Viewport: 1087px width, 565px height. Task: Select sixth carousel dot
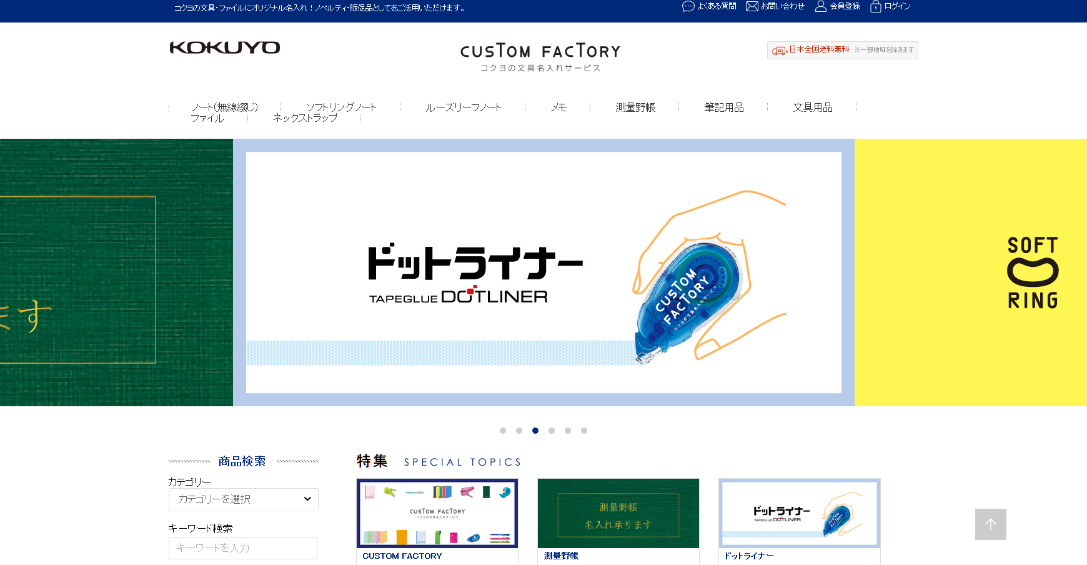click(x=584, y=431)
